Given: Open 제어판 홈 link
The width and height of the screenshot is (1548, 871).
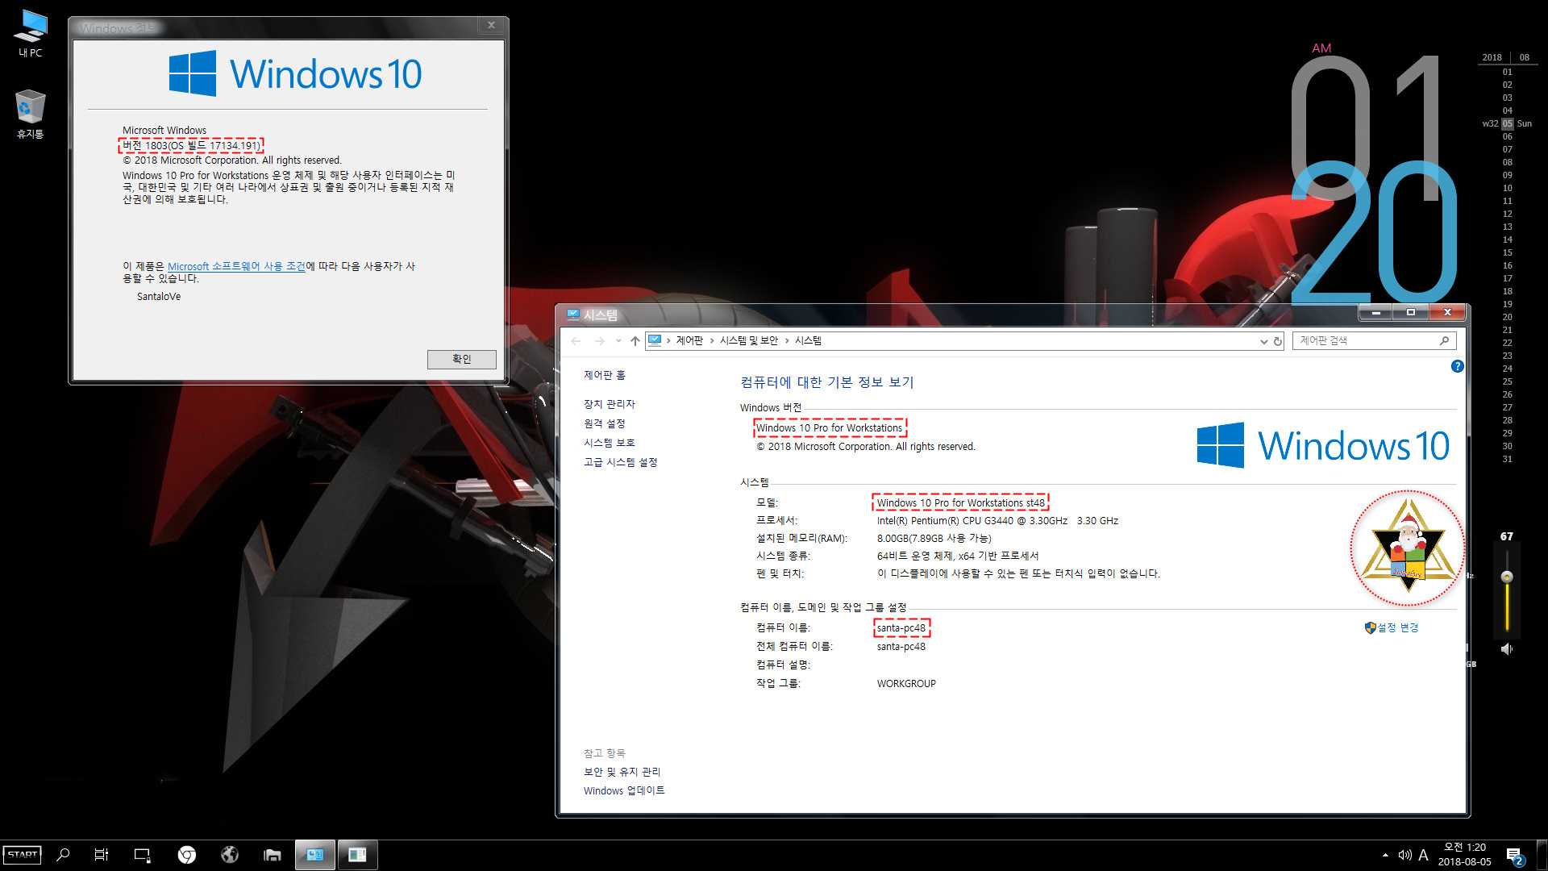Looking at the screenshot, I should click(x=605, y=375).
